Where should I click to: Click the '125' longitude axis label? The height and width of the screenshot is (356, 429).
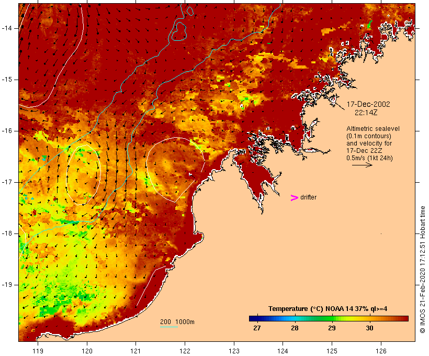[332, 351]
